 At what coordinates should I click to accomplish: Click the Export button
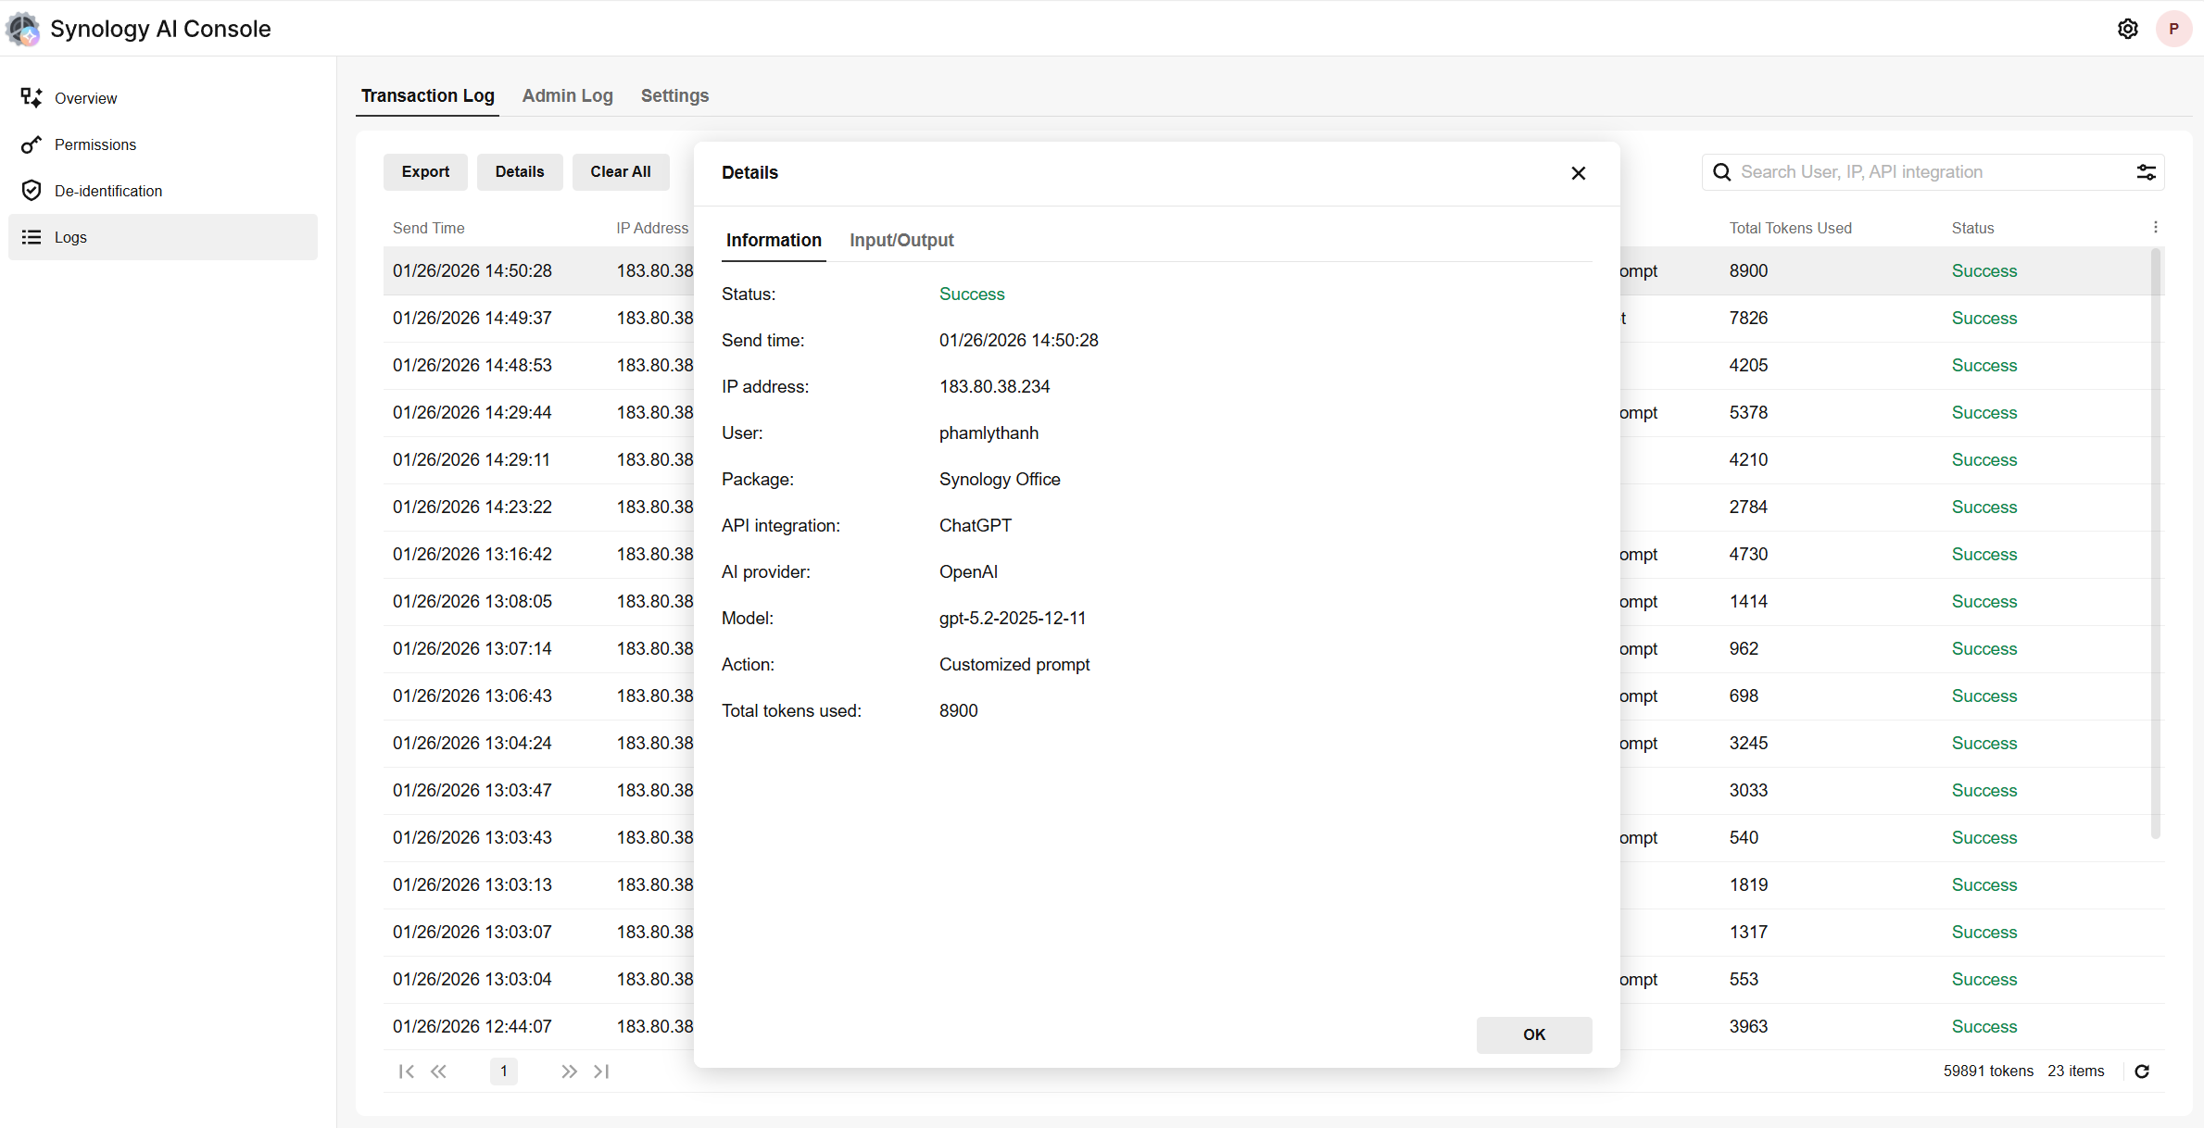coord(425,172)
